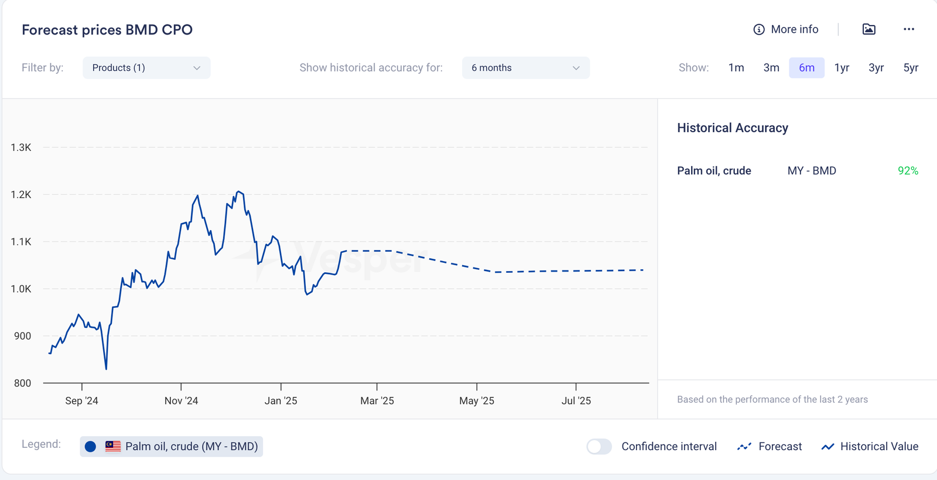The width and height of the screenshot is (937, 480).
Task: Click the export chart image icon
Action: click(868, 29)
